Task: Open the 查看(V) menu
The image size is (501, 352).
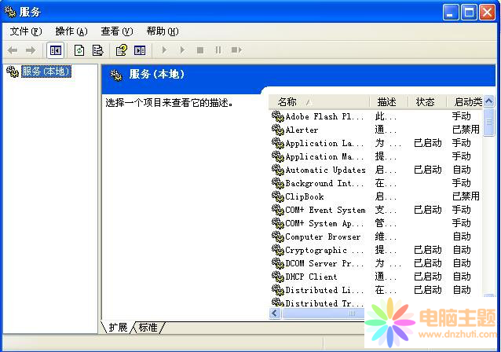Action: pyautogui.click(x=116, y=31)
